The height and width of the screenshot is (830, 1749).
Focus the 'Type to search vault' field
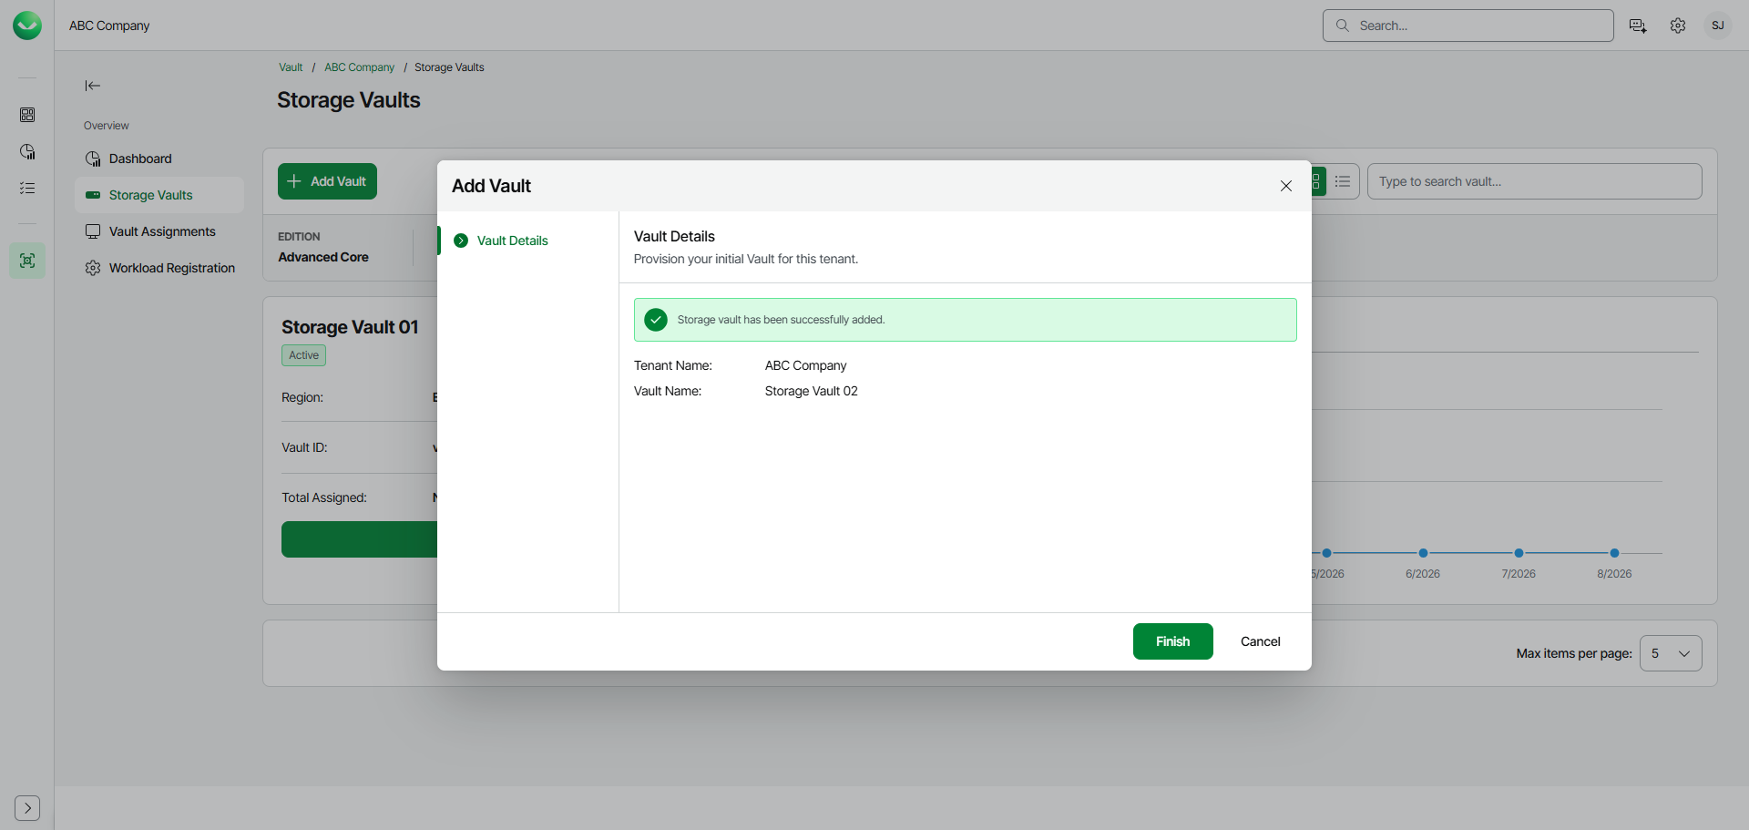[1534, 181]
